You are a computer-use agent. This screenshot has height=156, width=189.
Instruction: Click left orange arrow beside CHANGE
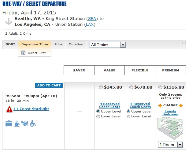coord(160,105)
